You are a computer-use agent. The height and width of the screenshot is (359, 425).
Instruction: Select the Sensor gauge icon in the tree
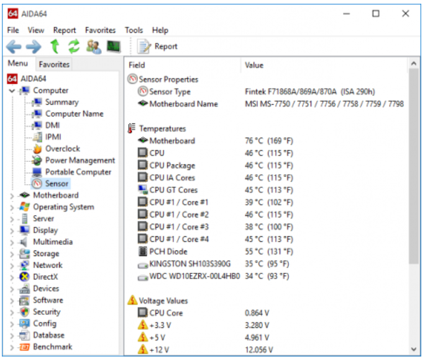(37, 184)
